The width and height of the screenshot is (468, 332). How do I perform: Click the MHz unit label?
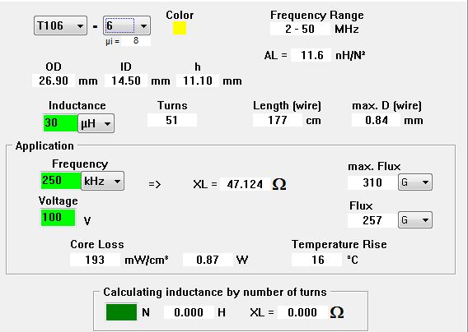click(x=347, y=30)
